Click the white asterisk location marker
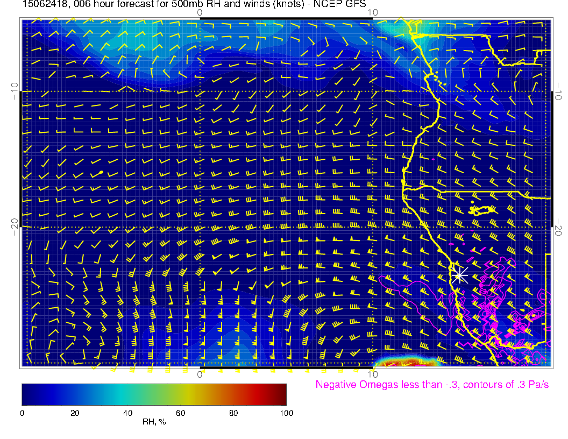The width and height of the screenshot is (568, 439). pos(460,275)
